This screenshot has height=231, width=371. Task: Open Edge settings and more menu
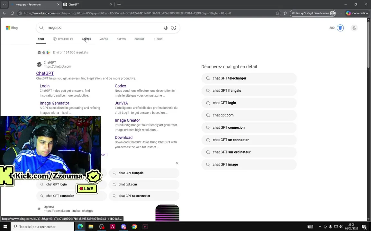pos(340,13)
